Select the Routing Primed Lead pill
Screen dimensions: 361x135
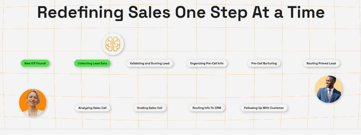point(321,63)
